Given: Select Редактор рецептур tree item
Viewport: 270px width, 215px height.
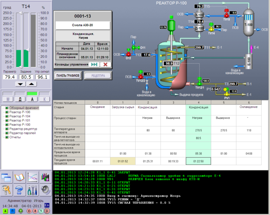Looking at the screenshot, I should click(x=23, y=129).
